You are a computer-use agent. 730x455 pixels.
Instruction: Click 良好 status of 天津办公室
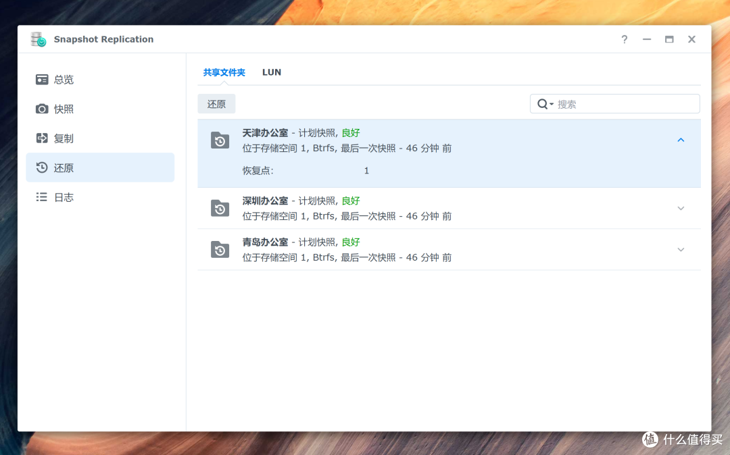tap(351, 133)
